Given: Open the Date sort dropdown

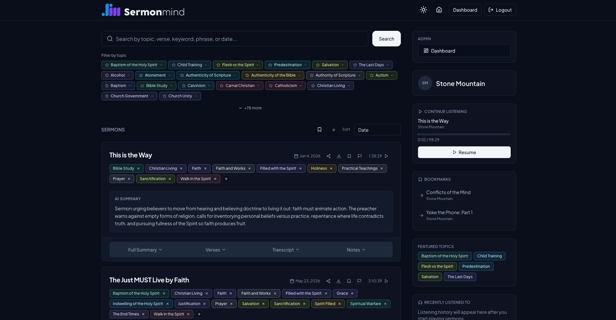Looking at the screenshot, I should click(377, 129).
